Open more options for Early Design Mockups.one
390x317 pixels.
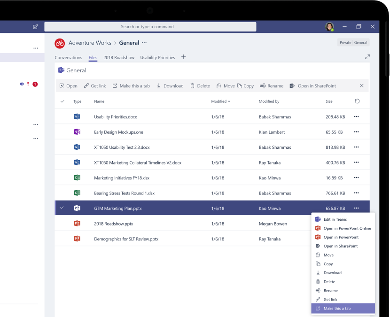357,132
